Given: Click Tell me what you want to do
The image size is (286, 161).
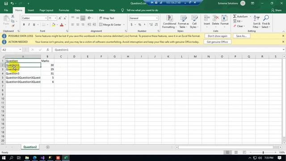Looking at the screenshot, I should tap(142, 10).
